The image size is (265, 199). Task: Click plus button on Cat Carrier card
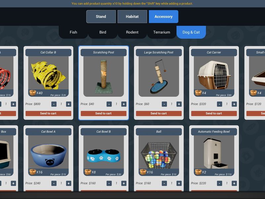234,104
